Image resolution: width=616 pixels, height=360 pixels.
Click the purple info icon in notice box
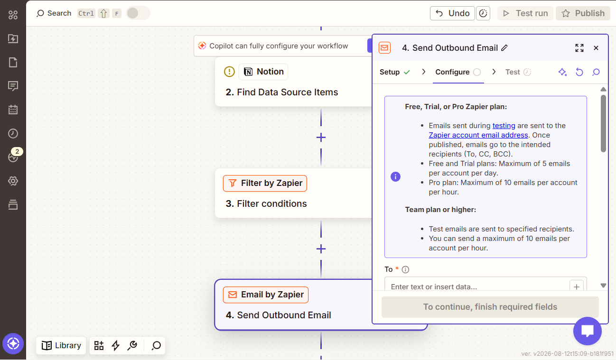pos(395,176)
